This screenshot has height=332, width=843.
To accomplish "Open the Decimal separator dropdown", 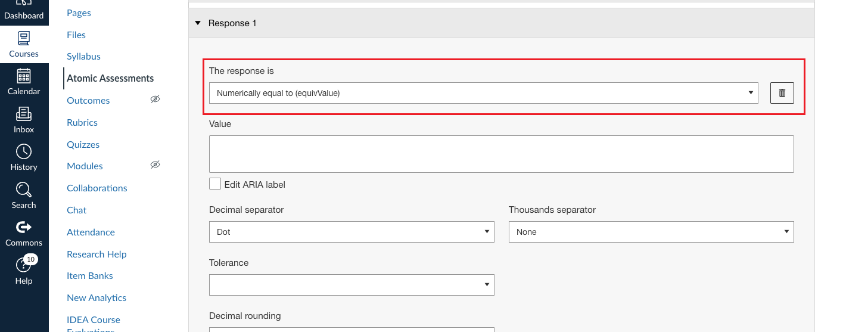I will click(x=351, y=232).
